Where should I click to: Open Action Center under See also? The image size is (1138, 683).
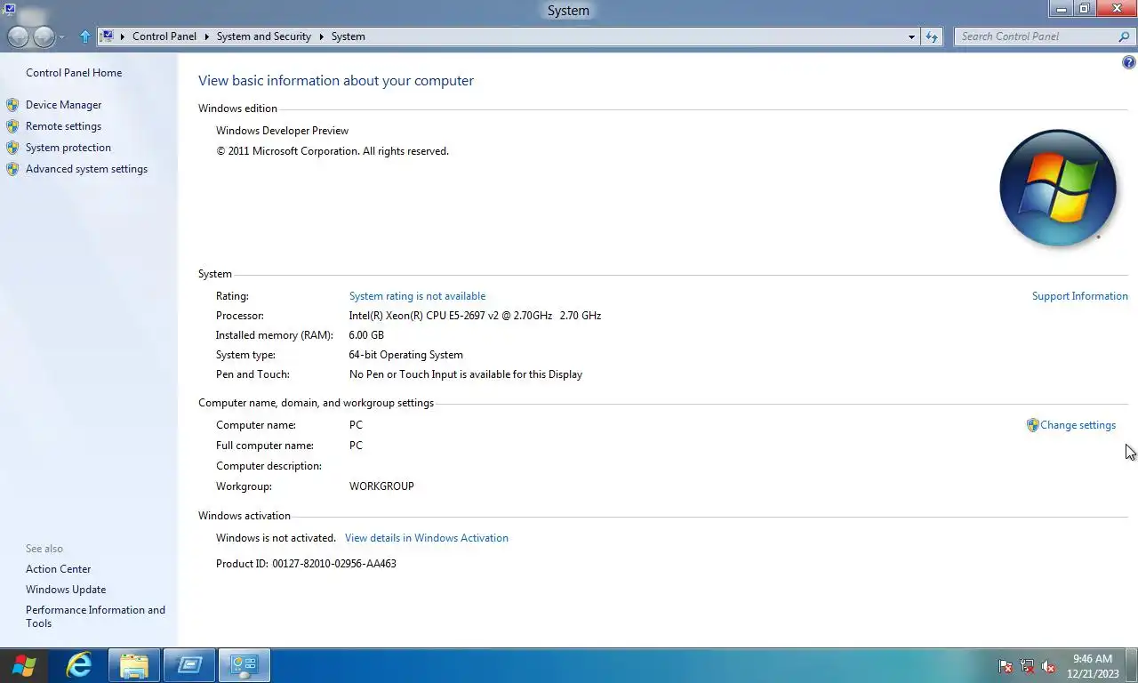pos(58,569)
